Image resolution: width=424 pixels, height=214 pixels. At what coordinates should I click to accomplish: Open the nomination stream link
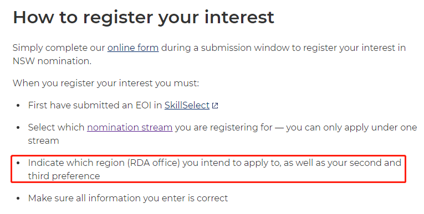[130, 127]
